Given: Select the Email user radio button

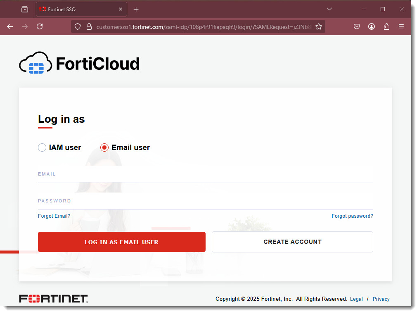Looking at the screenshot, I should pos(104,147).
